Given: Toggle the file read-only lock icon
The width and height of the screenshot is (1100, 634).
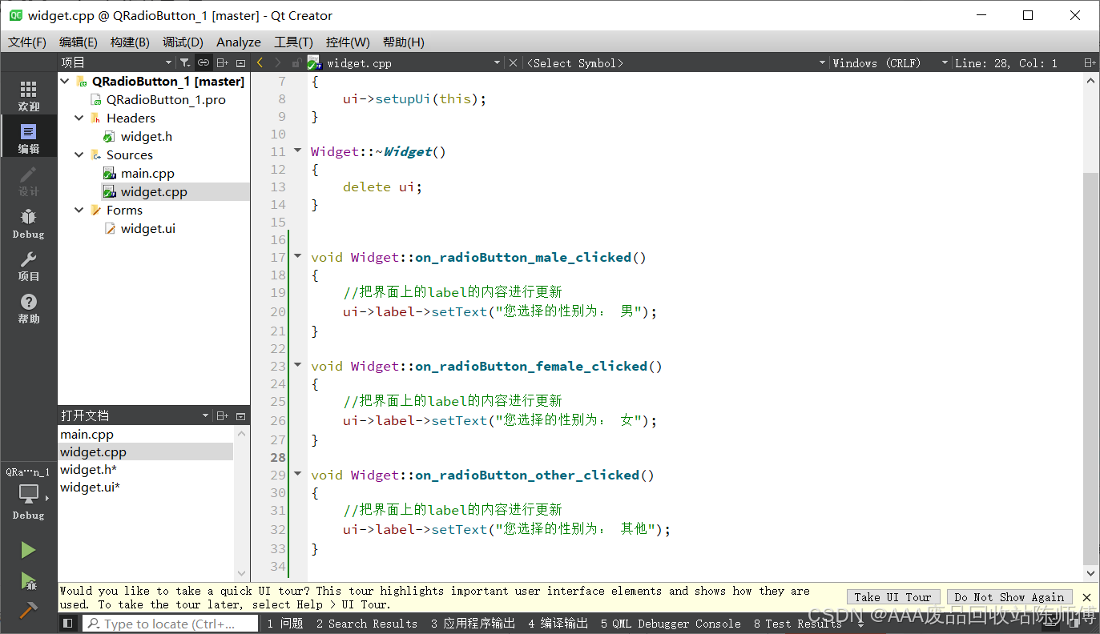Looking at the screenshot, I should (x=296, y=62).
